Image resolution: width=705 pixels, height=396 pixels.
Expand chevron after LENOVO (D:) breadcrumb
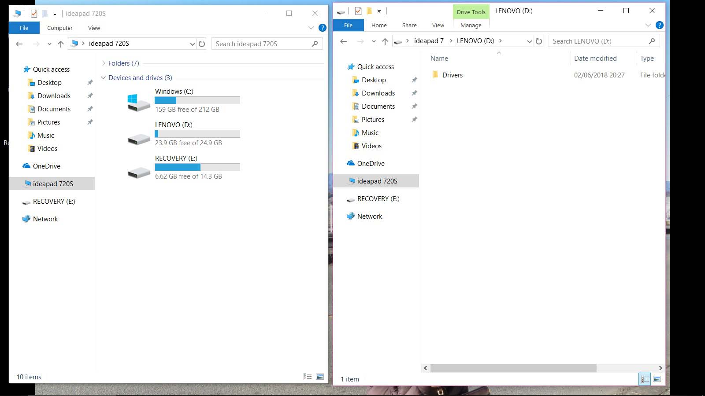pos(501,41)
